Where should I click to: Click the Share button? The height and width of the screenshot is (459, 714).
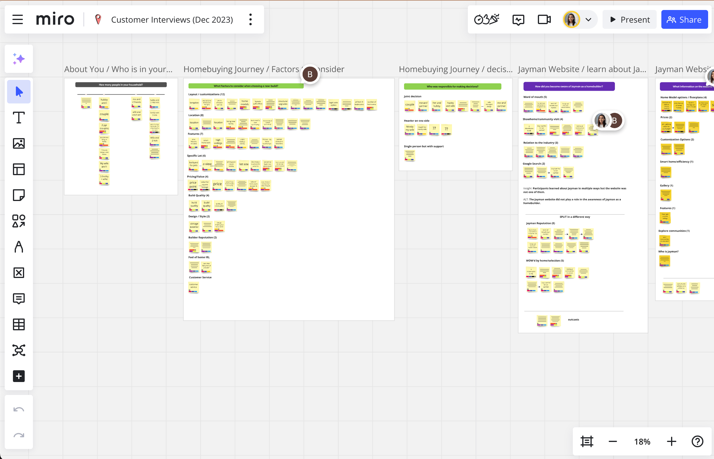(684, 20)
